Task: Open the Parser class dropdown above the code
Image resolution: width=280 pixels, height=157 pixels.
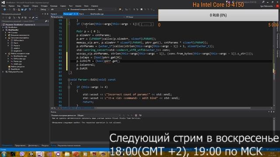Action: (142, 17)
